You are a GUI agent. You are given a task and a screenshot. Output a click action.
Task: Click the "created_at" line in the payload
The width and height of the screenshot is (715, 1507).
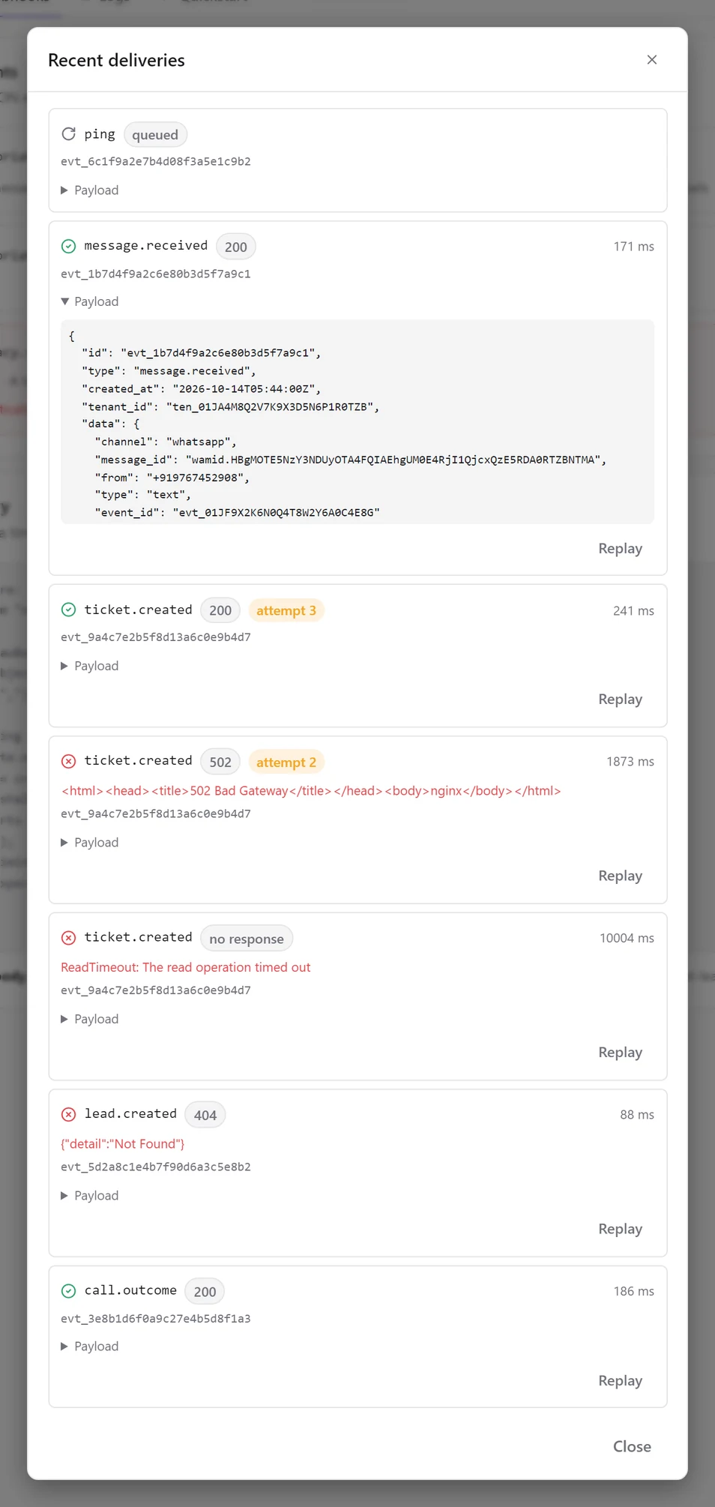(x=202, y=389)
